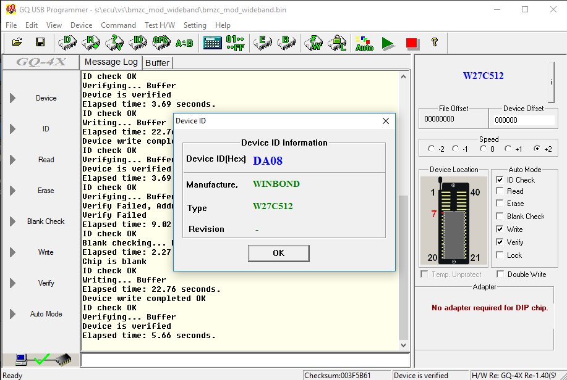Enable the Lock checkbox

(500, 255)
